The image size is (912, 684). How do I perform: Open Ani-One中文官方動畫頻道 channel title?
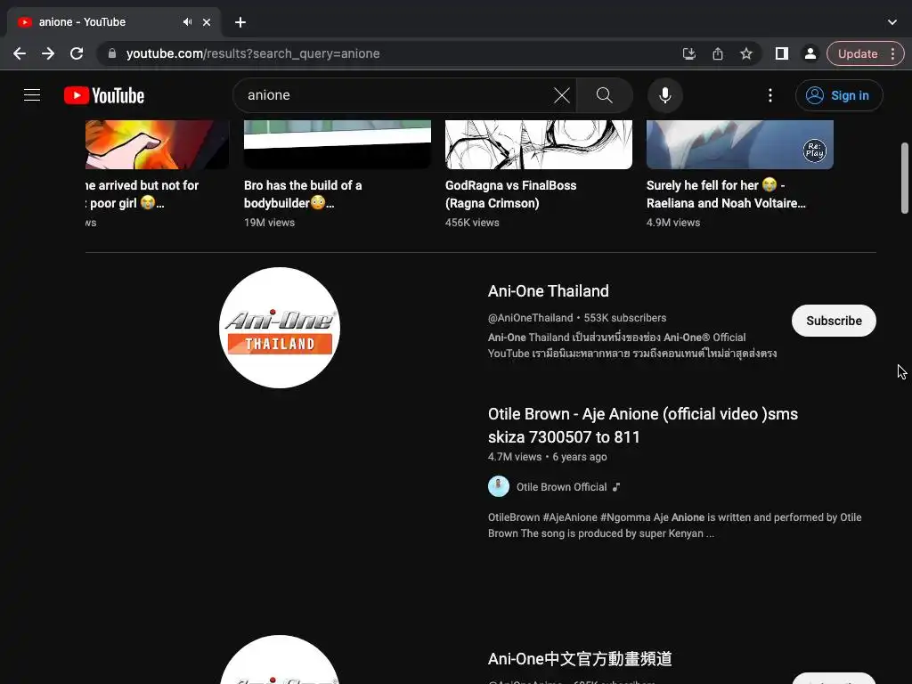pyautogui.click(x=580, y=658)
